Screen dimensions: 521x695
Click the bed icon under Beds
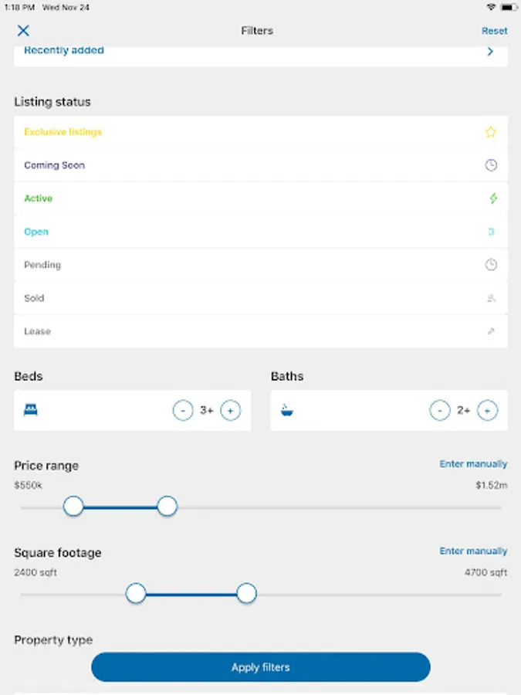click(x=31, y=410)
